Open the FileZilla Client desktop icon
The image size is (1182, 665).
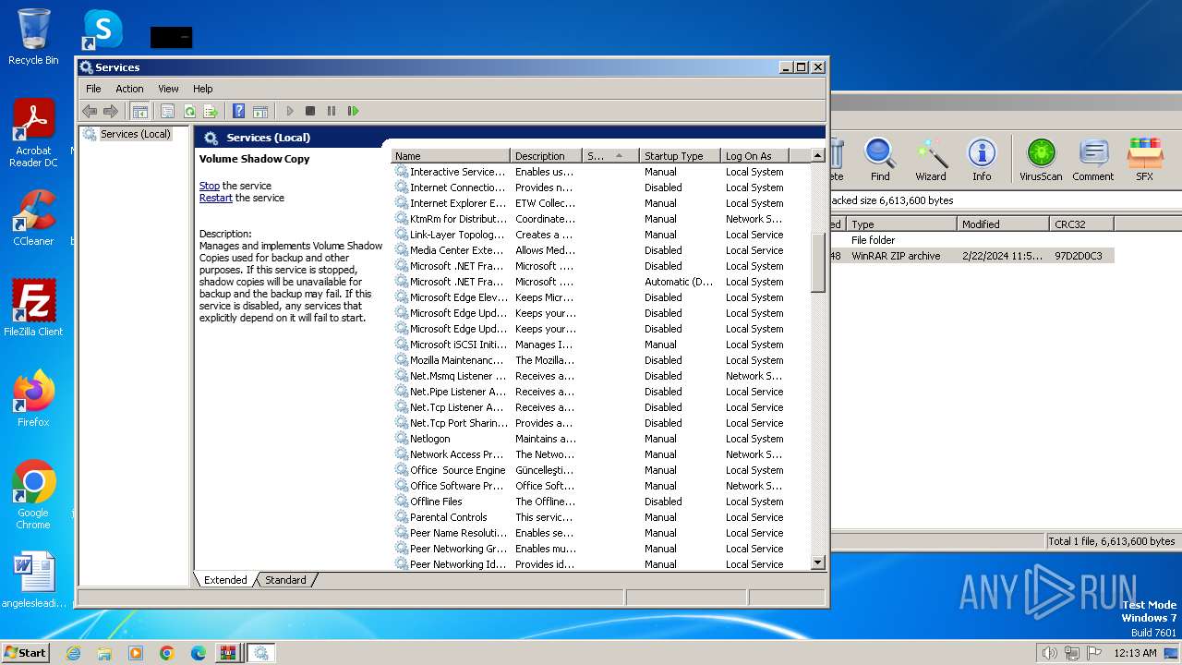click(33, 308)
